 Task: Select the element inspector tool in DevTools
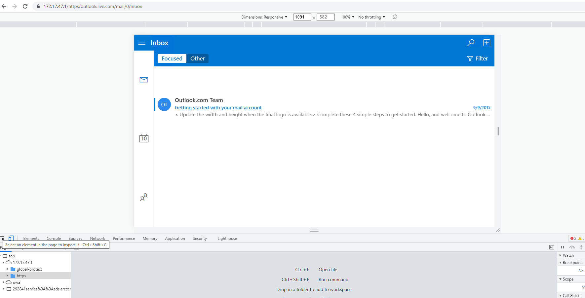click(3, 238)
